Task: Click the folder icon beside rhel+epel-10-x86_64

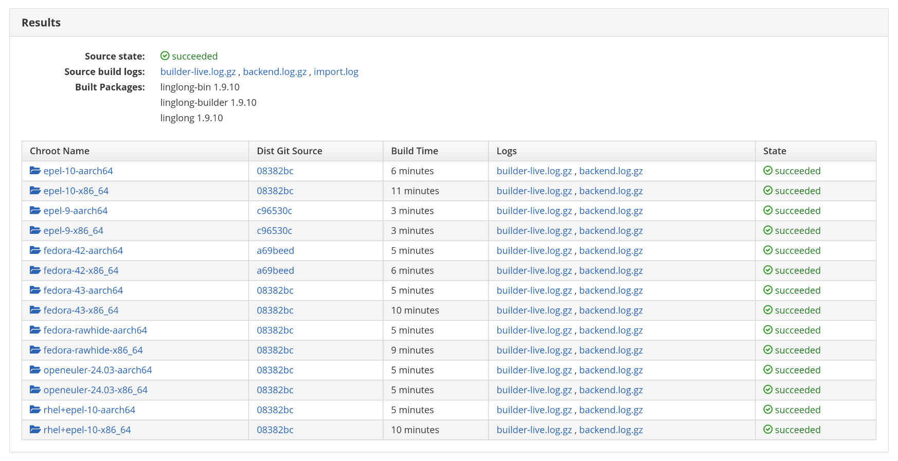Action: click(35, 430)
